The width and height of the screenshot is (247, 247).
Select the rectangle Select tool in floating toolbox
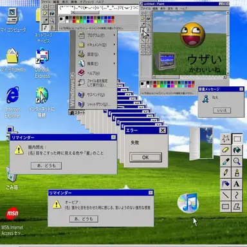[237, 139]
